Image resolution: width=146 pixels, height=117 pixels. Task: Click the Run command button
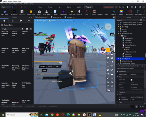(142, 106)
